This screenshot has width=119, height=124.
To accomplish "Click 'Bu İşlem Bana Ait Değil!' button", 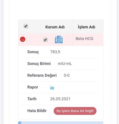I will click(x=75, y=111).
